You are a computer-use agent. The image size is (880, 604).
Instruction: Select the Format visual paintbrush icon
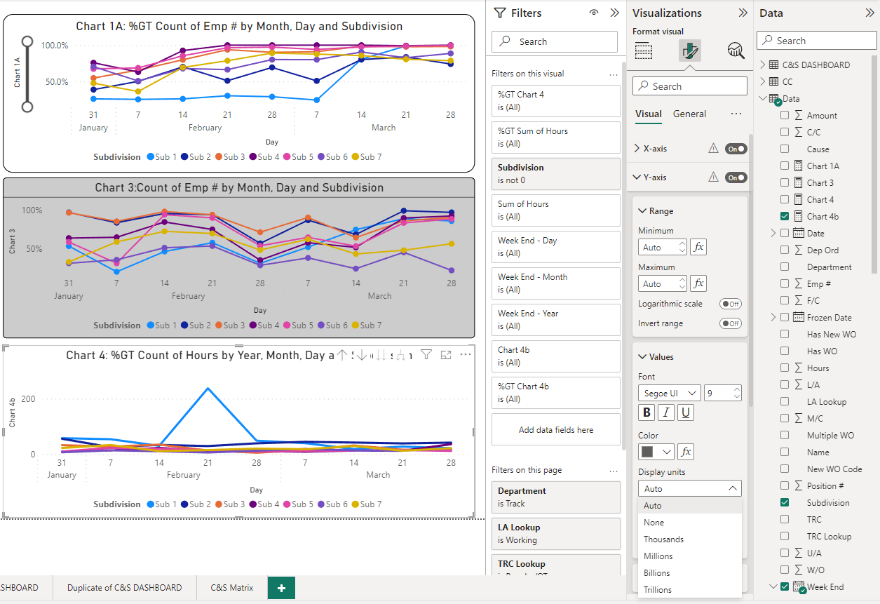pos(690,51)
